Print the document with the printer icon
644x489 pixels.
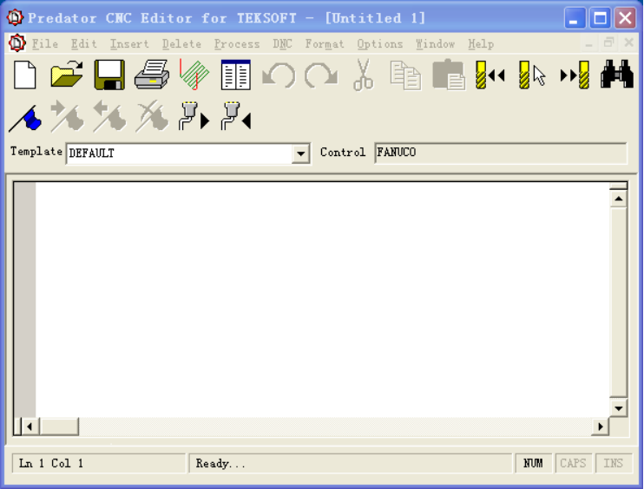pos(152,75)
